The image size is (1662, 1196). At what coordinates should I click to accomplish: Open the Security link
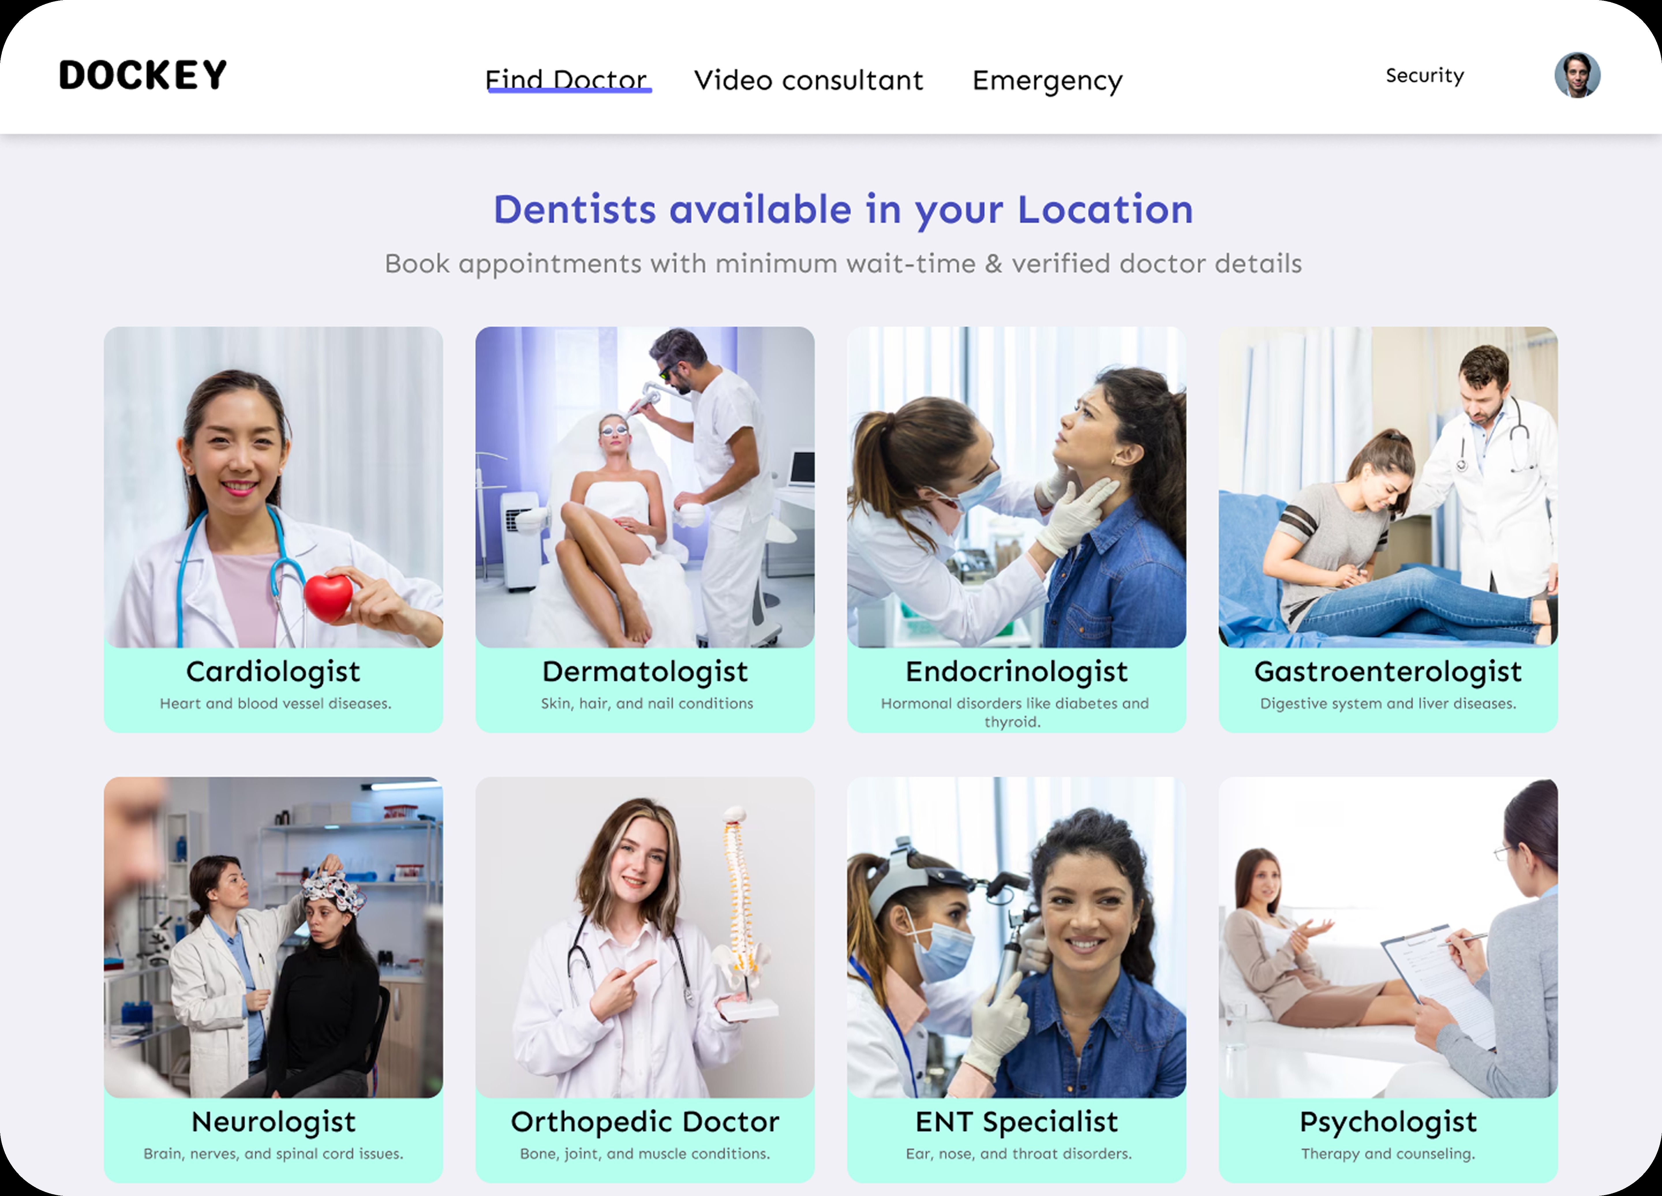(x=1425, y=76)
